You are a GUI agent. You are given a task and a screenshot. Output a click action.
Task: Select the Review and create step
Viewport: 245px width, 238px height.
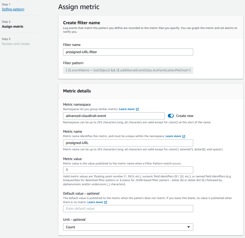[x=16, y=44]
